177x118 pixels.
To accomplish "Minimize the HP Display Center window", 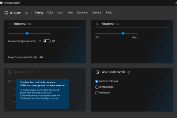I will [170, 3].
